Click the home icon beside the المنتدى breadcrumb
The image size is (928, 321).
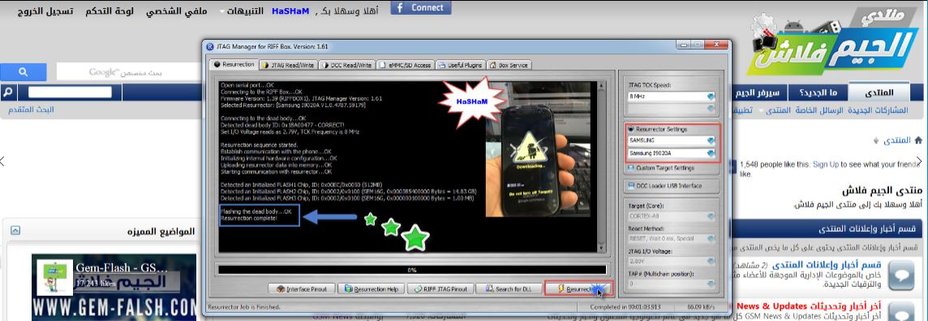(x=918, y=140)
